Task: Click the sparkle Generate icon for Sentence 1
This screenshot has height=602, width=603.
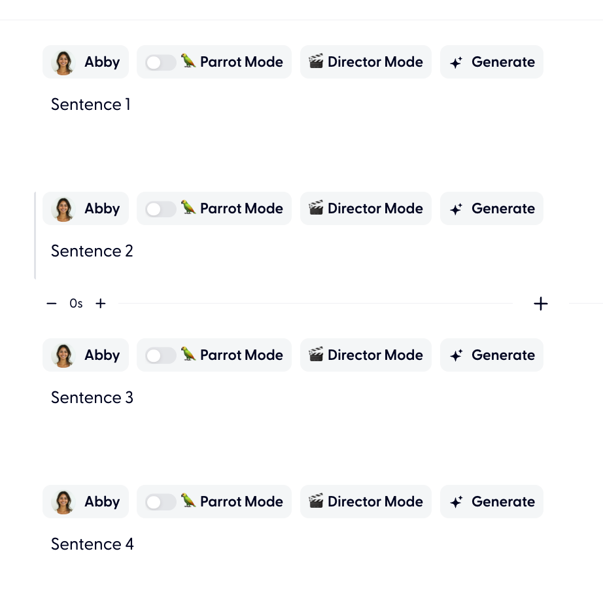Action: (457, 62)
